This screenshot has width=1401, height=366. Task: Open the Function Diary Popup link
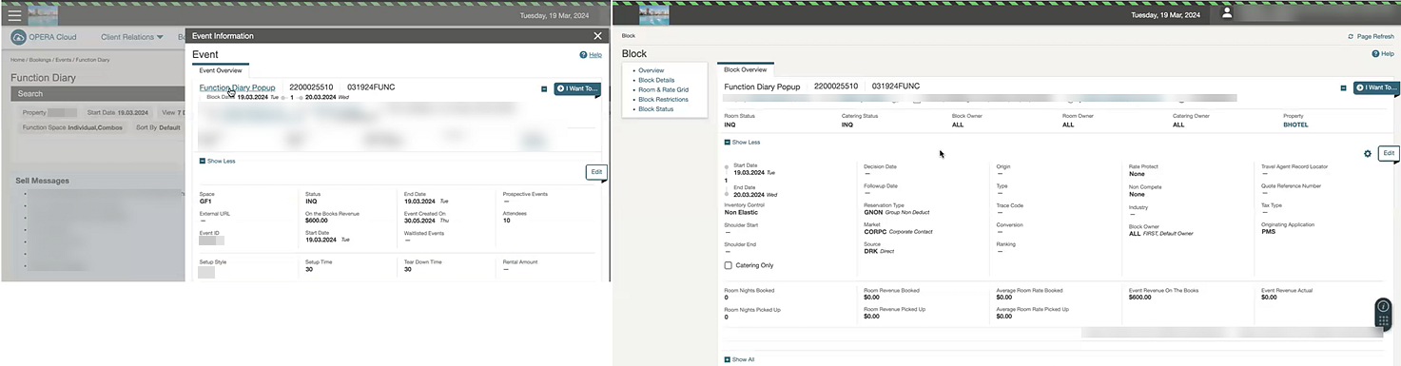tap(237, 87)
